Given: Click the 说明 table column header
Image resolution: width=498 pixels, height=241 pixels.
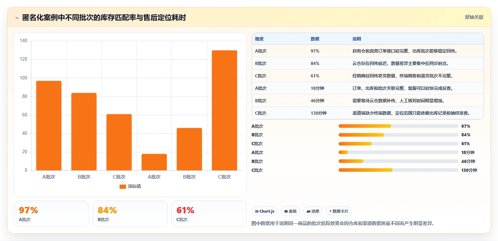Looking at the screenshot, I should [x=357, y=39].
